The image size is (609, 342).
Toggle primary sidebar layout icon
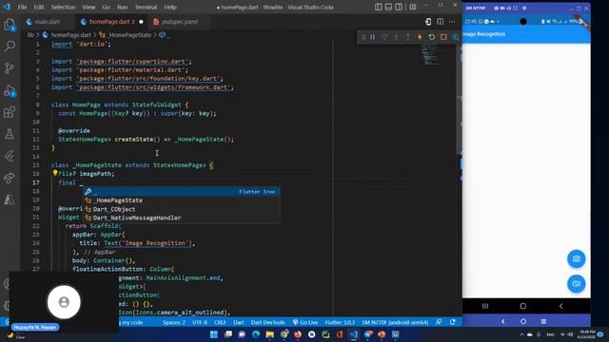pos(379,7)
